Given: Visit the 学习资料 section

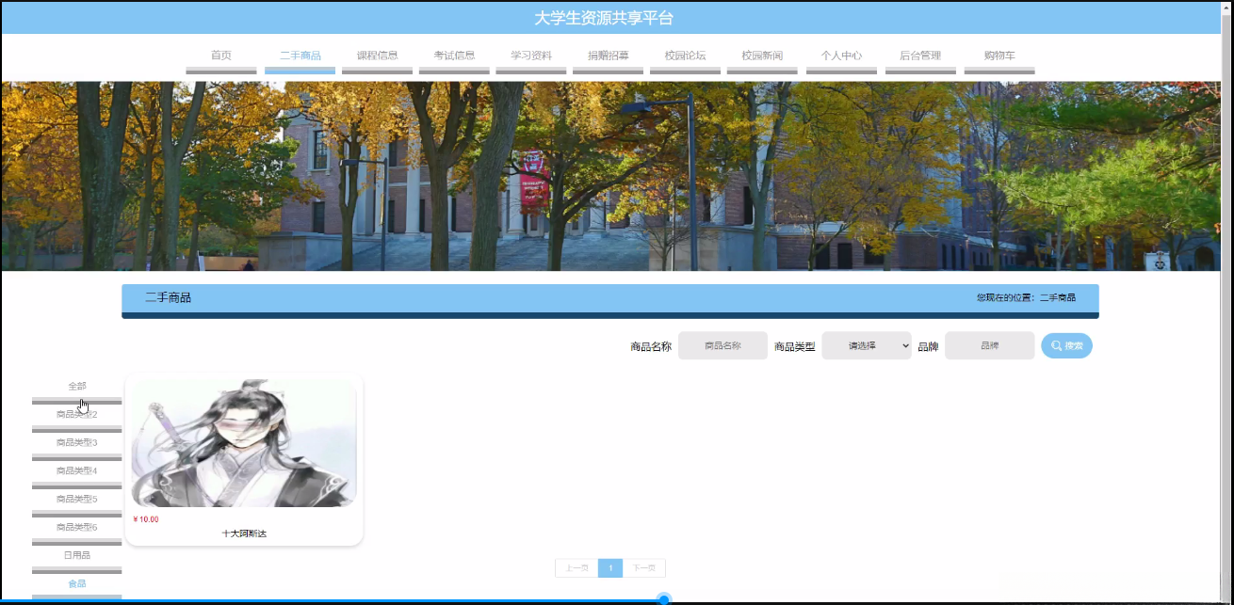Looking at the screenshot, I should click(x=530, y=55).
